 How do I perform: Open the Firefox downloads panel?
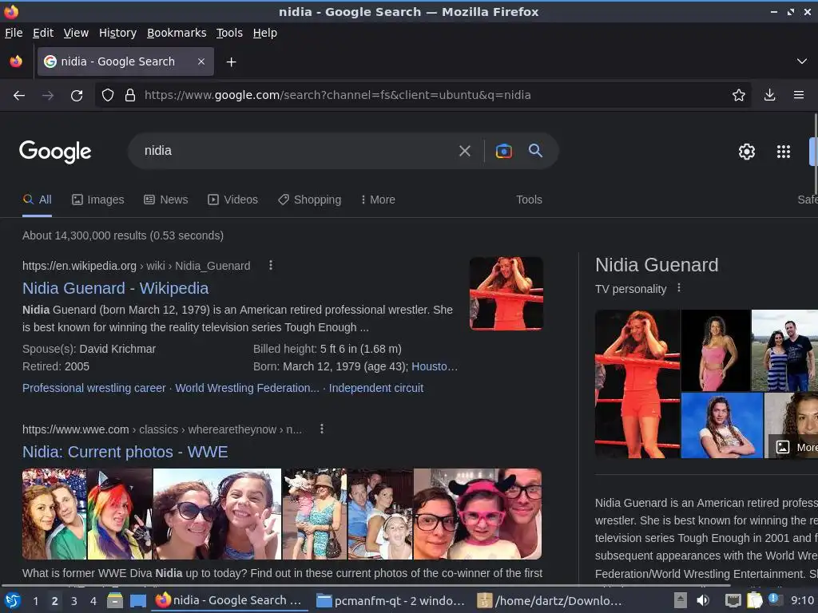(x=769, y=95)
